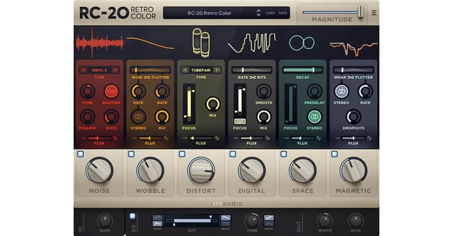The width and height of the screenshot is (453, 236).
Task: Click the large Distort amount knob
Action: tap(201, 170)
